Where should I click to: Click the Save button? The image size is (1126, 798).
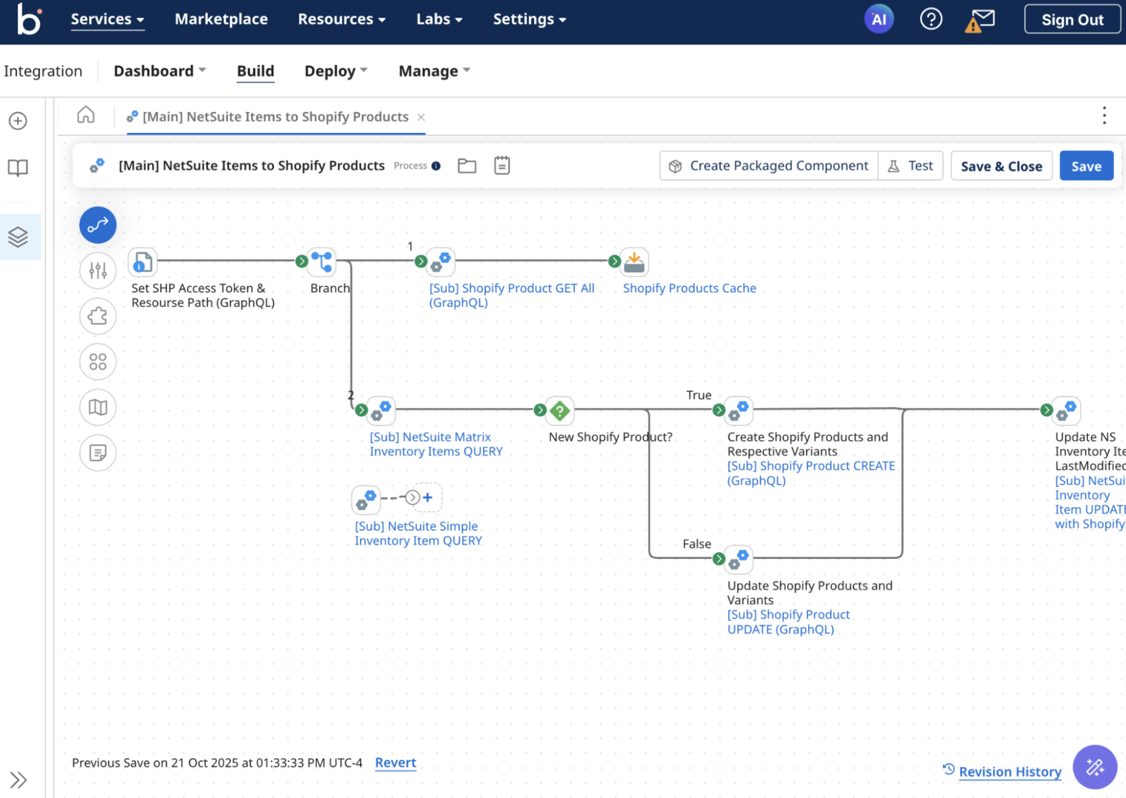1086,165
